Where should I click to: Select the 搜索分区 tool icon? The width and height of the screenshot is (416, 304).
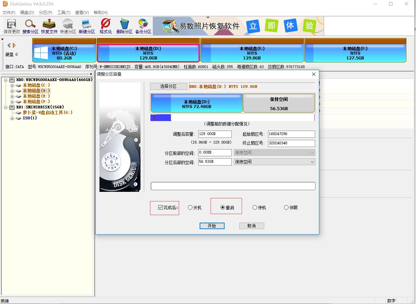click(x=30, y=26)
